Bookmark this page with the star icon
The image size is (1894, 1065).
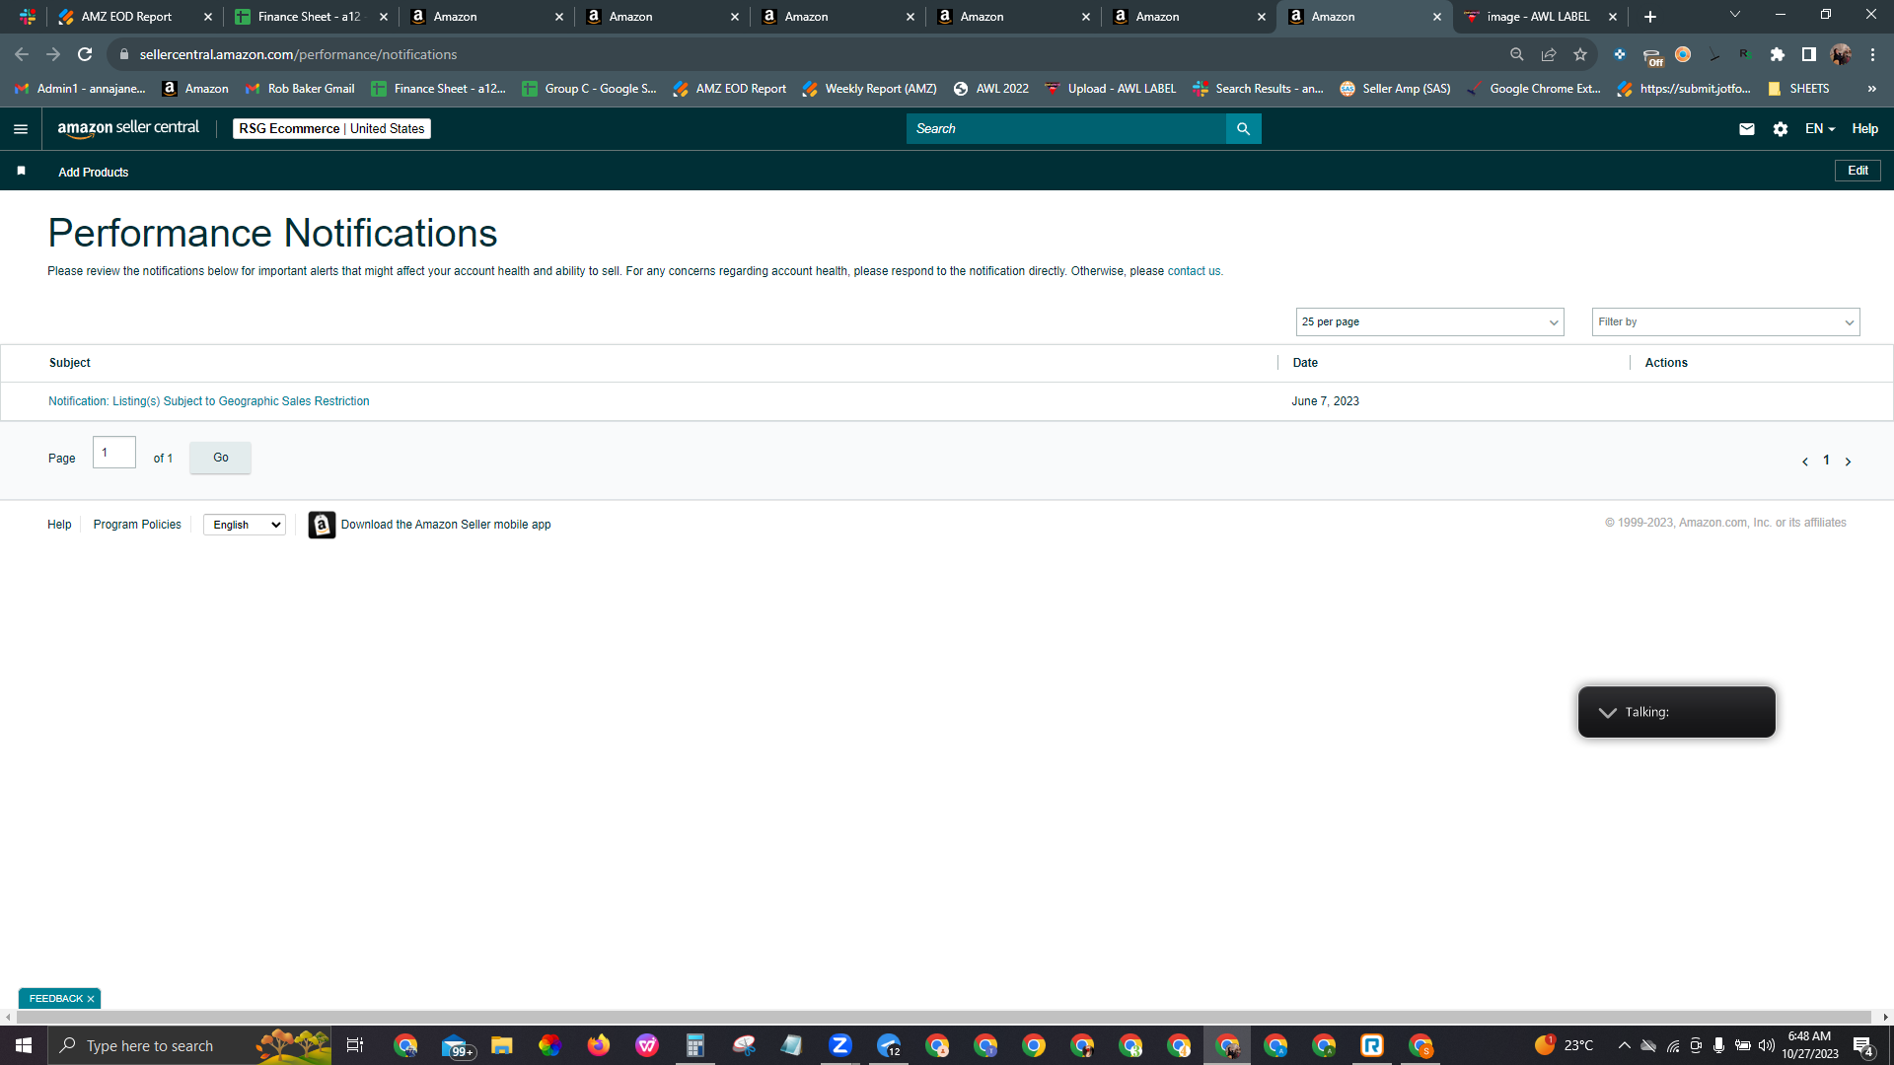[1580, 54]
